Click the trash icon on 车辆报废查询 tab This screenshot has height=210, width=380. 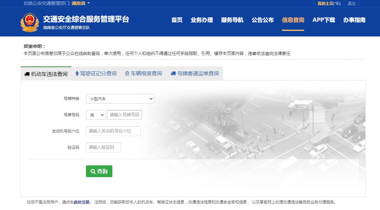click(x=127, y=74)
